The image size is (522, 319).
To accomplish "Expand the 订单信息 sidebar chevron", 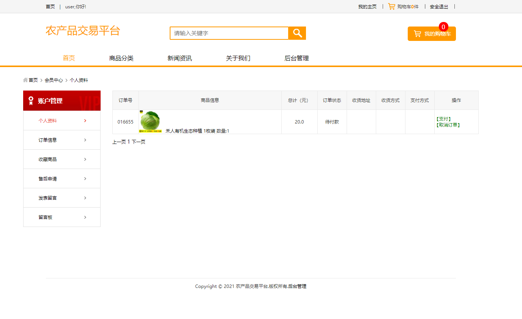I will pyautogui.click(x=85, y=140).
